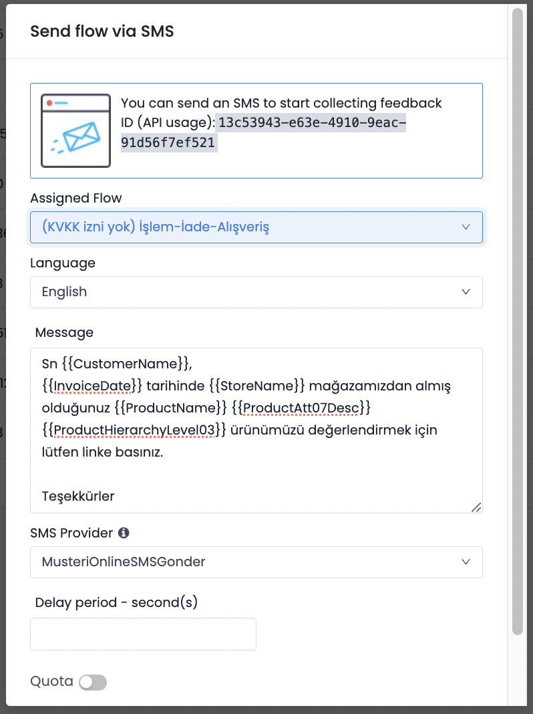Viewport: 533px width, 714px height.
Task: Click the 'lütfen linke basınız.' message line
Action: click(x=102, y=452)
